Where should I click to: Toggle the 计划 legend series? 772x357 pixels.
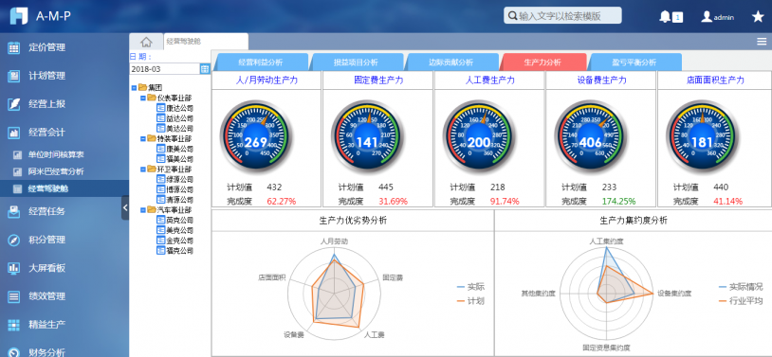tap(470, 300)
